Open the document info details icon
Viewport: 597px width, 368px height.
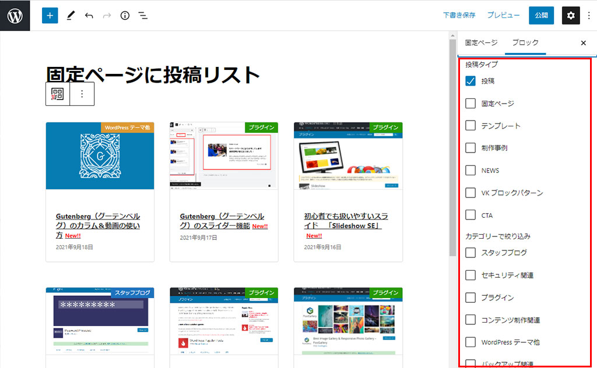pyautogui.click(x=124, y=16)
